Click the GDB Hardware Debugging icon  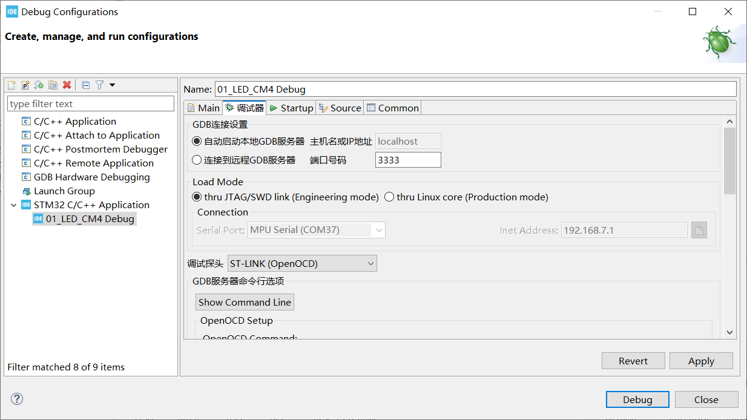26,177
